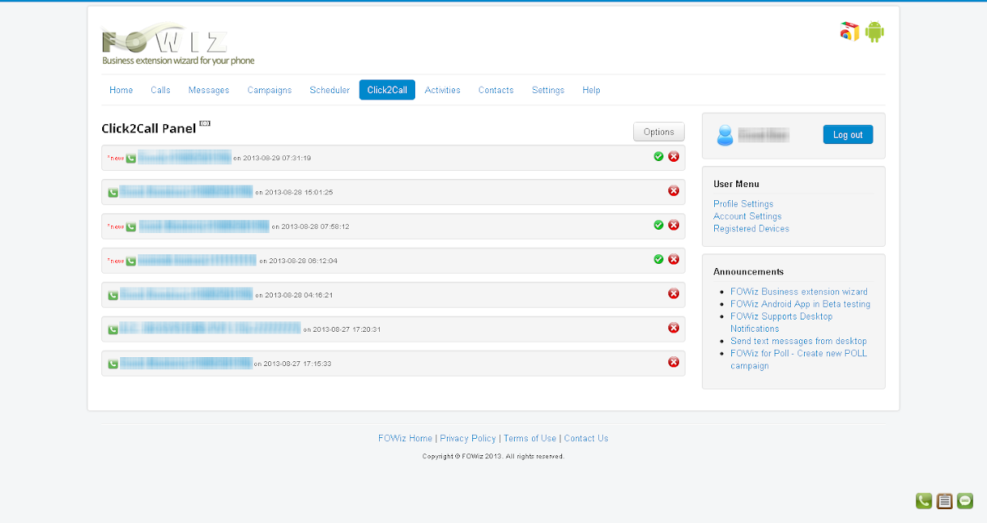Switch to the Messages tab
This screenshot has height=523, width=987.
208,90
